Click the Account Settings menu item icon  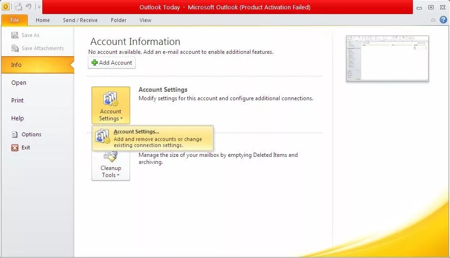point(103,136)
